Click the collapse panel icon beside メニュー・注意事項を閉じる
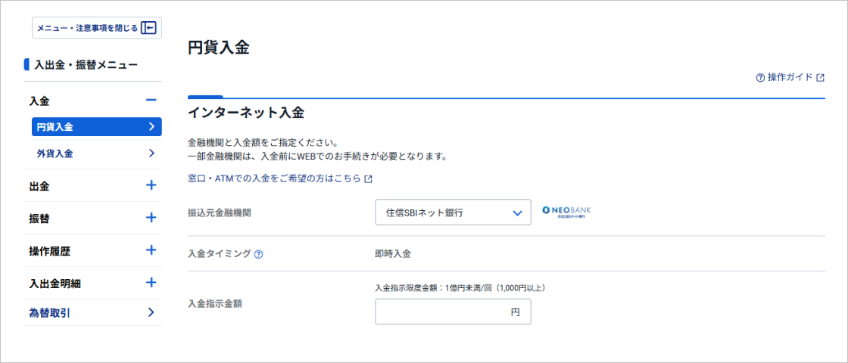This screenshot has width=848, height=363. click(x=149, y=28)
